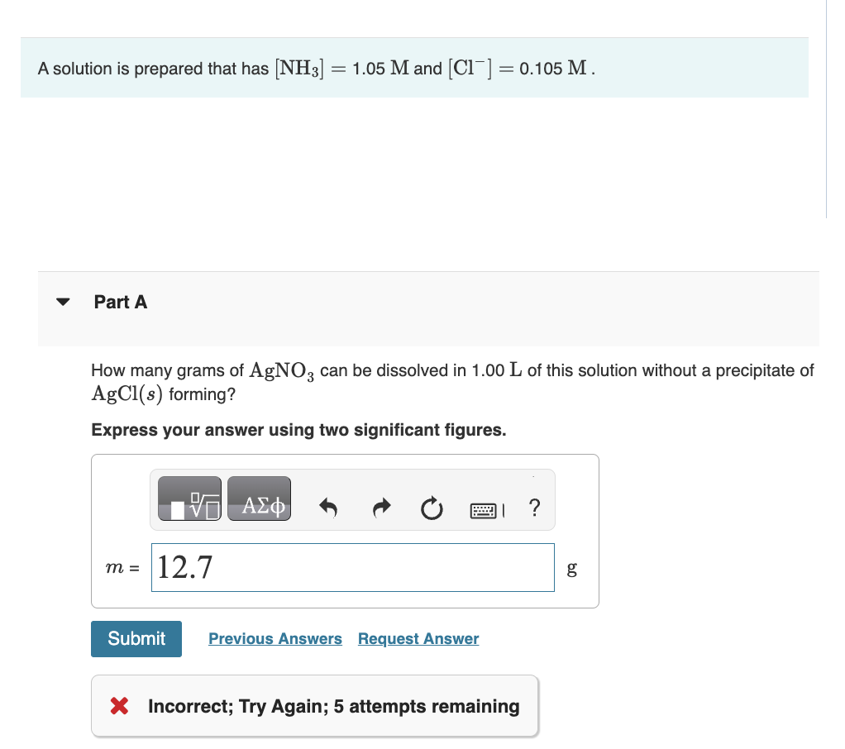
Task: Submit your answer
Action: pos(136,638)
